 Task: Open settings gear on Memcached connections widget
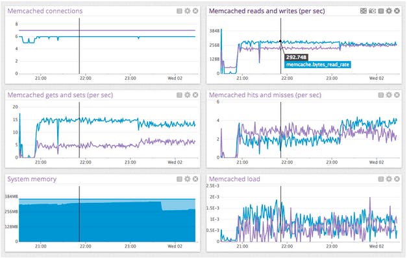click(x=188, y=11)
